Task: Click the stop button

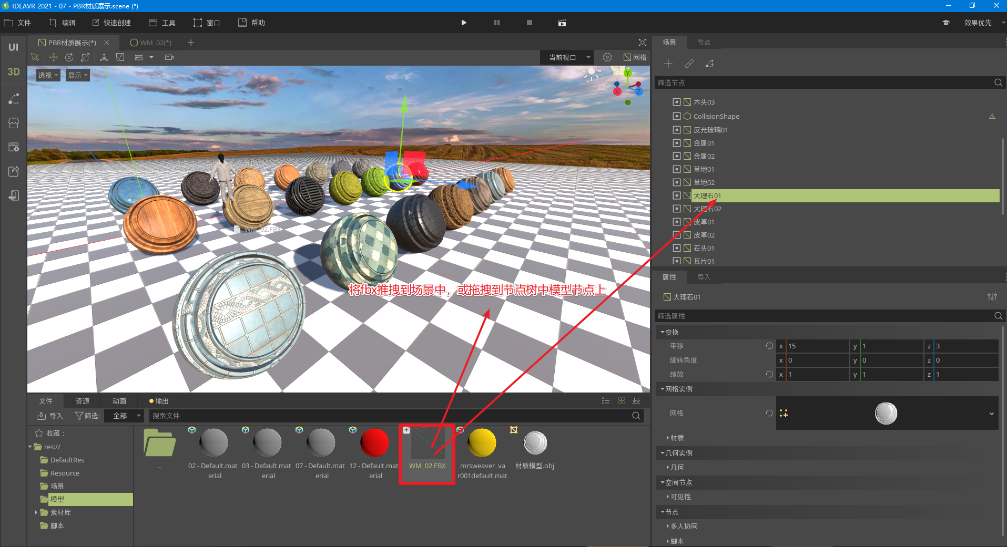Action: pos(530,23)
